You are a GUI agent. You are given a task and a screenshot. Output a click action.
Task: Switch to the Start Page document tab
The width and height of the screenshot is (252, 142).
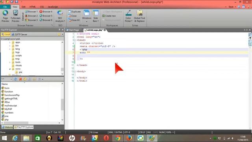(74, 30)
